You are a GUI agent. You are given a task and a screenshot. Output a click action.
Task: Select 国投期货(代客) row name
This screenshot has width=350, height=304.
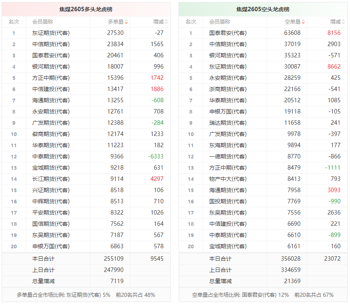228,201
